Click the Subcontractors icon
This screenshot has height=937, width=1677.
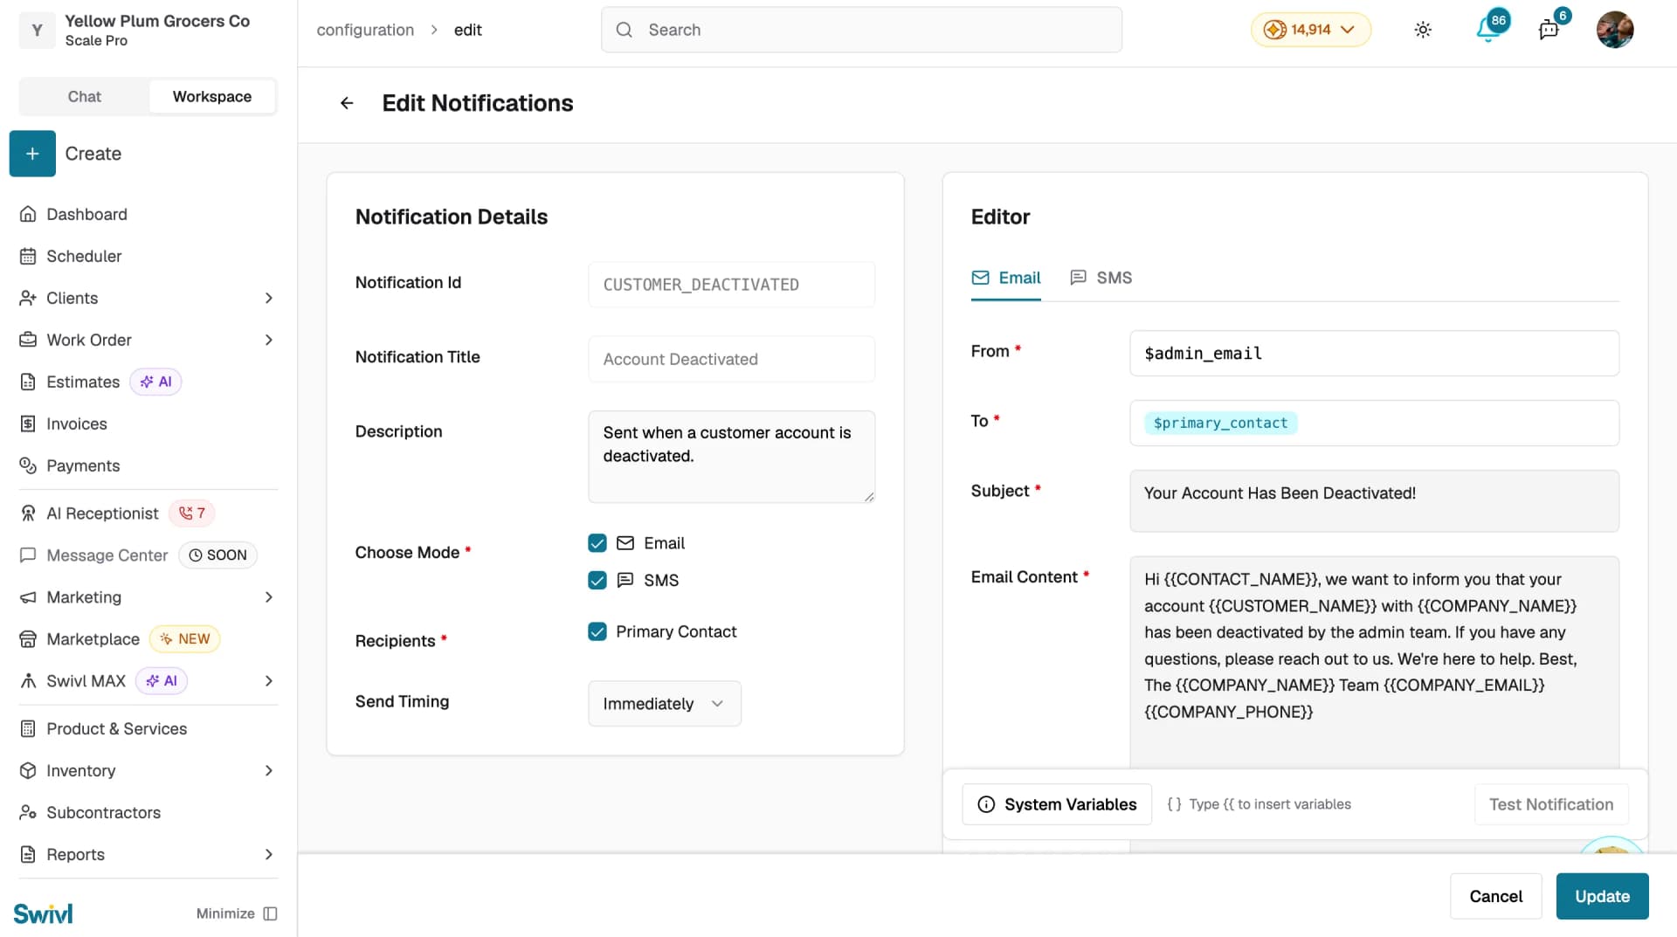pyautogui.click(x=28, y=812)
